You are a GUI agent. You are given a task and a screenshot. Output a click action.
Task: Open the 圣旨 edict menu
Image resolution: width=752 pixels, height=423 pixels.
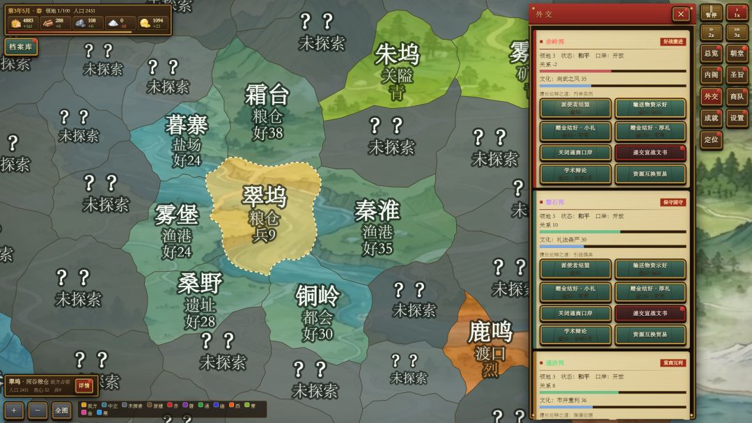[737, 75]
